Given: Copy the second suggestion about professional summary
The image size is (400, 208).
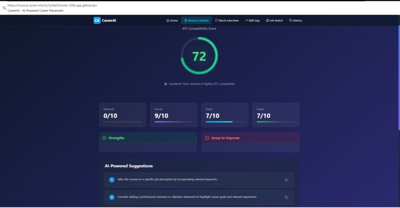Looking at the screenshot, I should 286,198.
